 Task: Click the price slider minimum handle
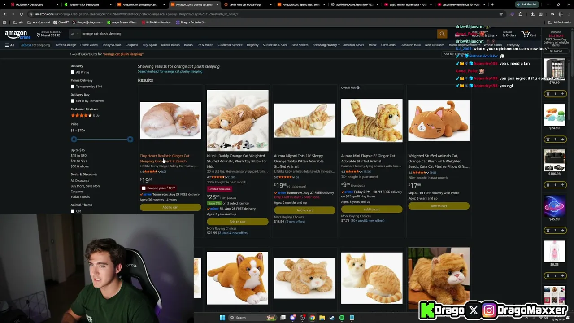coord(74,140)
